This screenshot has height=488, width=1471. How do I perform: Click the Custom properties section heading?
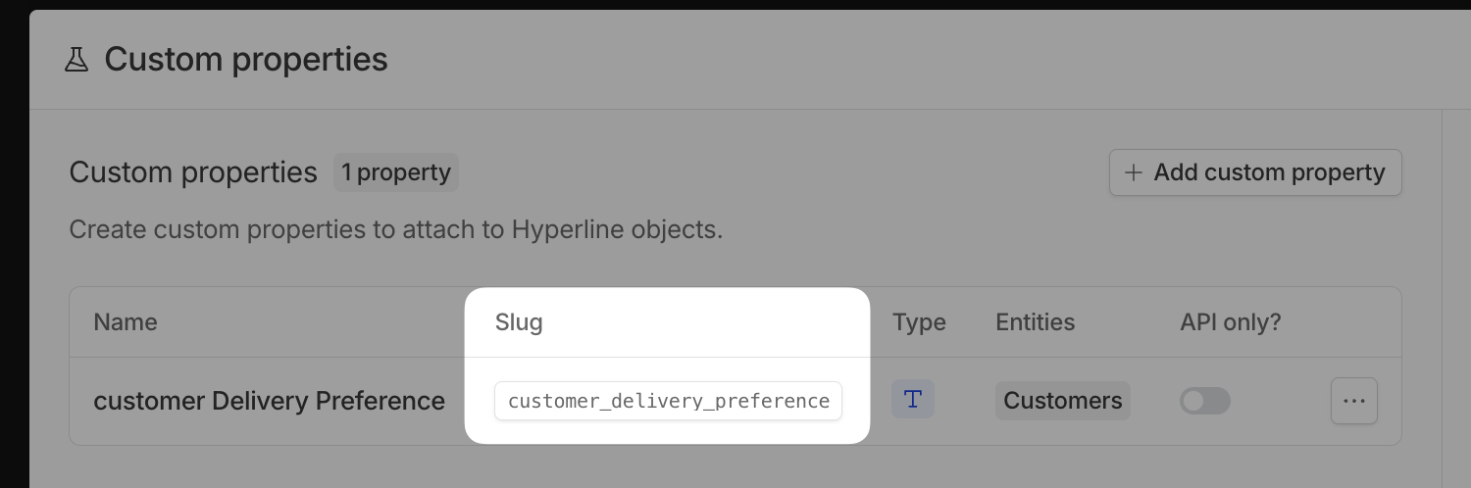[193, 172]
